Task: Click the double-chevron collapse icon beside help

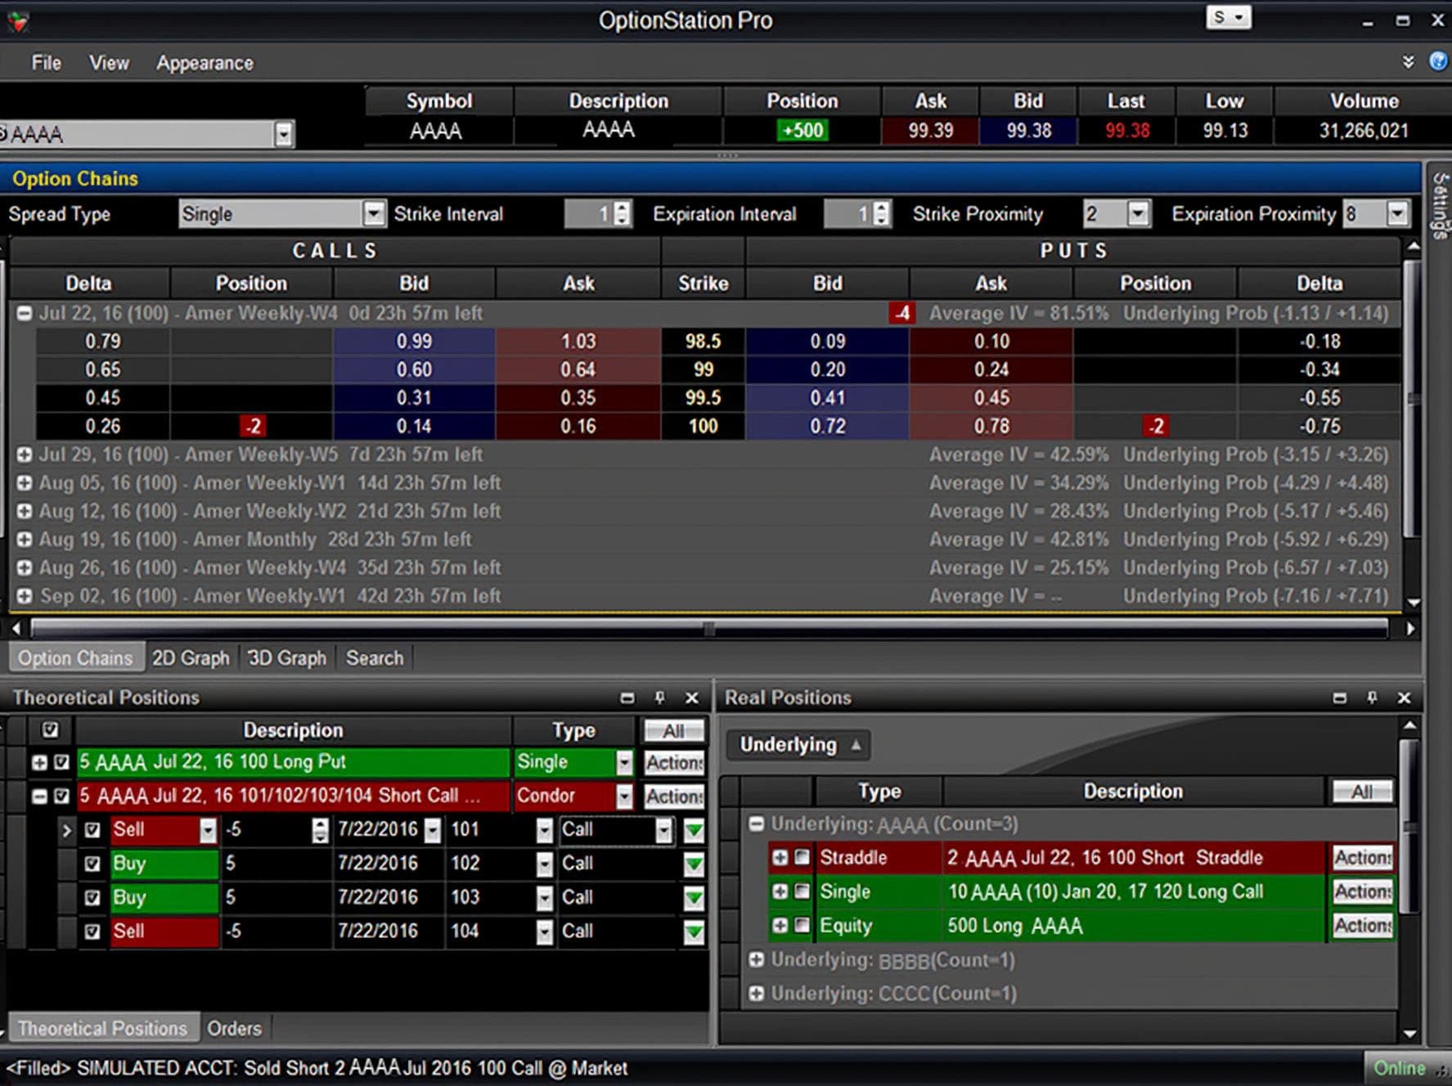Action: (1408, 62)
